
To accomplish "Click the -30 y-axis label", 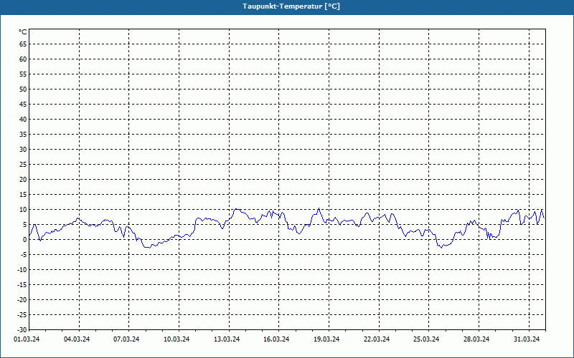I will pyautogui.click(x=22, y=330).
